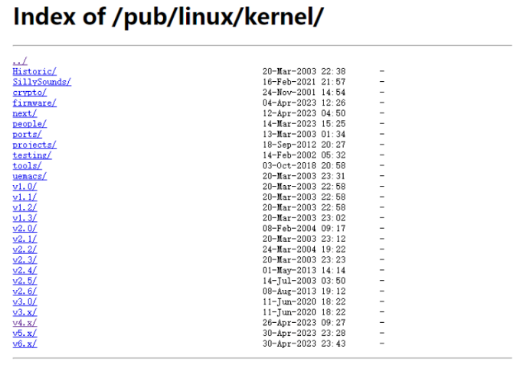The height and width of the screenshot is (368, 530).
Task: Open the ports/ folder link
Action: pos(27,134)
